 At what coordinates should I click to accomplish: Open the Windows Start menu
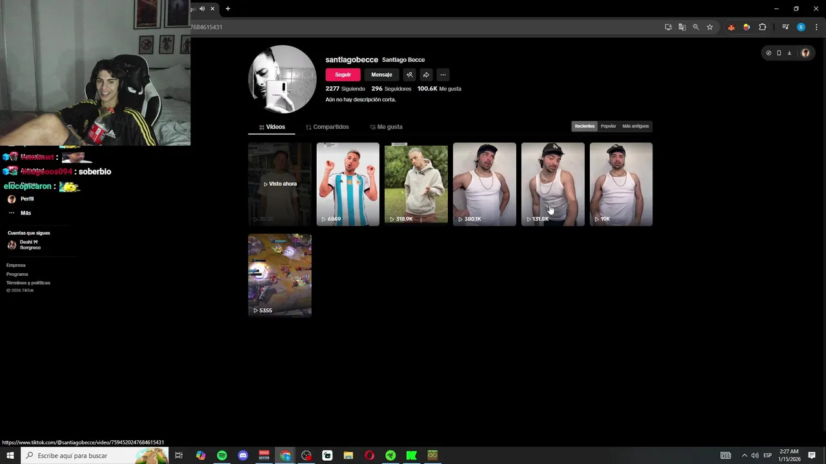(x=10, y=456)
